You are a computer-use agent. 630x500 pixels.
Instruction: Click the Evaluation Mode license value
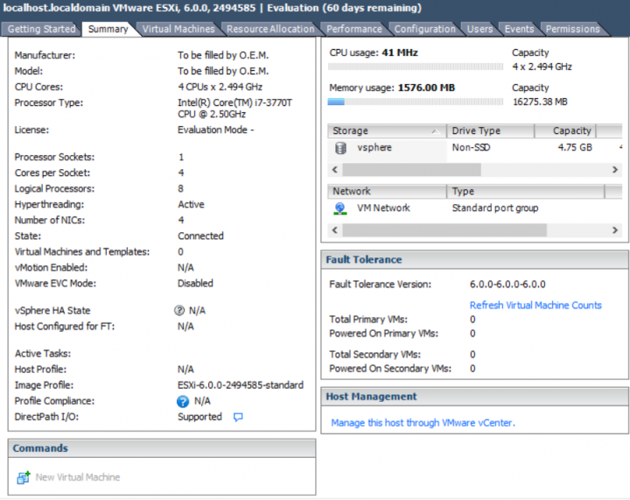click(216, 130)
